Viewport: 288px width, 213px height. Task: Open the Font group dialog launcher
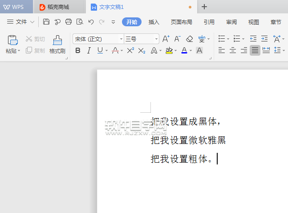coord(210,58)
